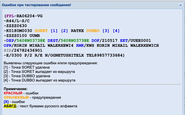Select the orange SORET waypoint
The width and height of the screenshot is (185, 115).
[41, 31]
